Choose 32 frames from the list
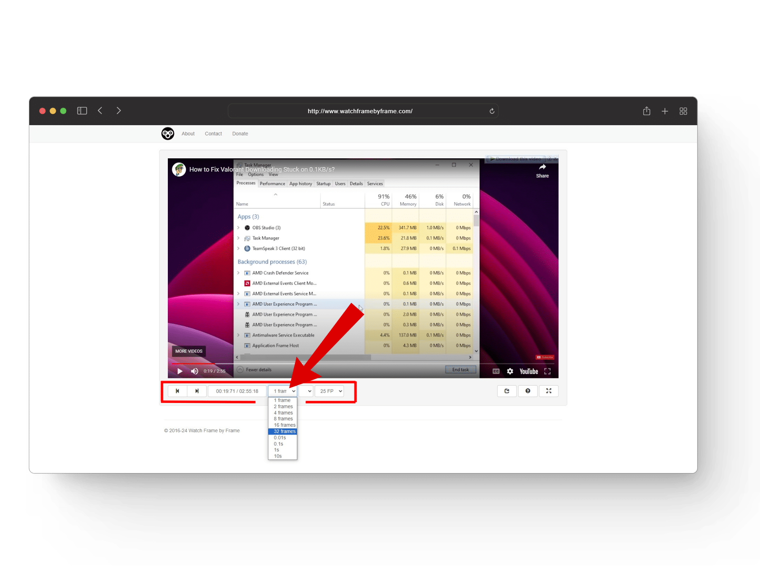This screenshot has width=760, height=570. coord(284,431)
